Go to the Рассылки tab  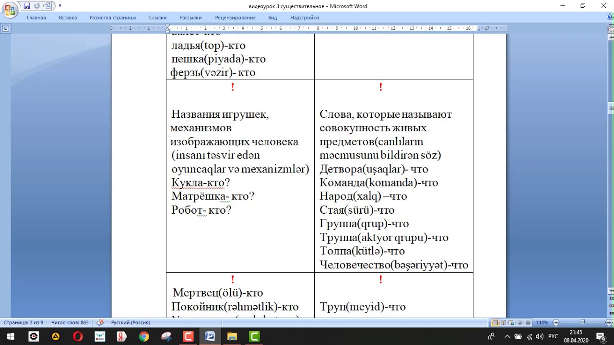190,18
